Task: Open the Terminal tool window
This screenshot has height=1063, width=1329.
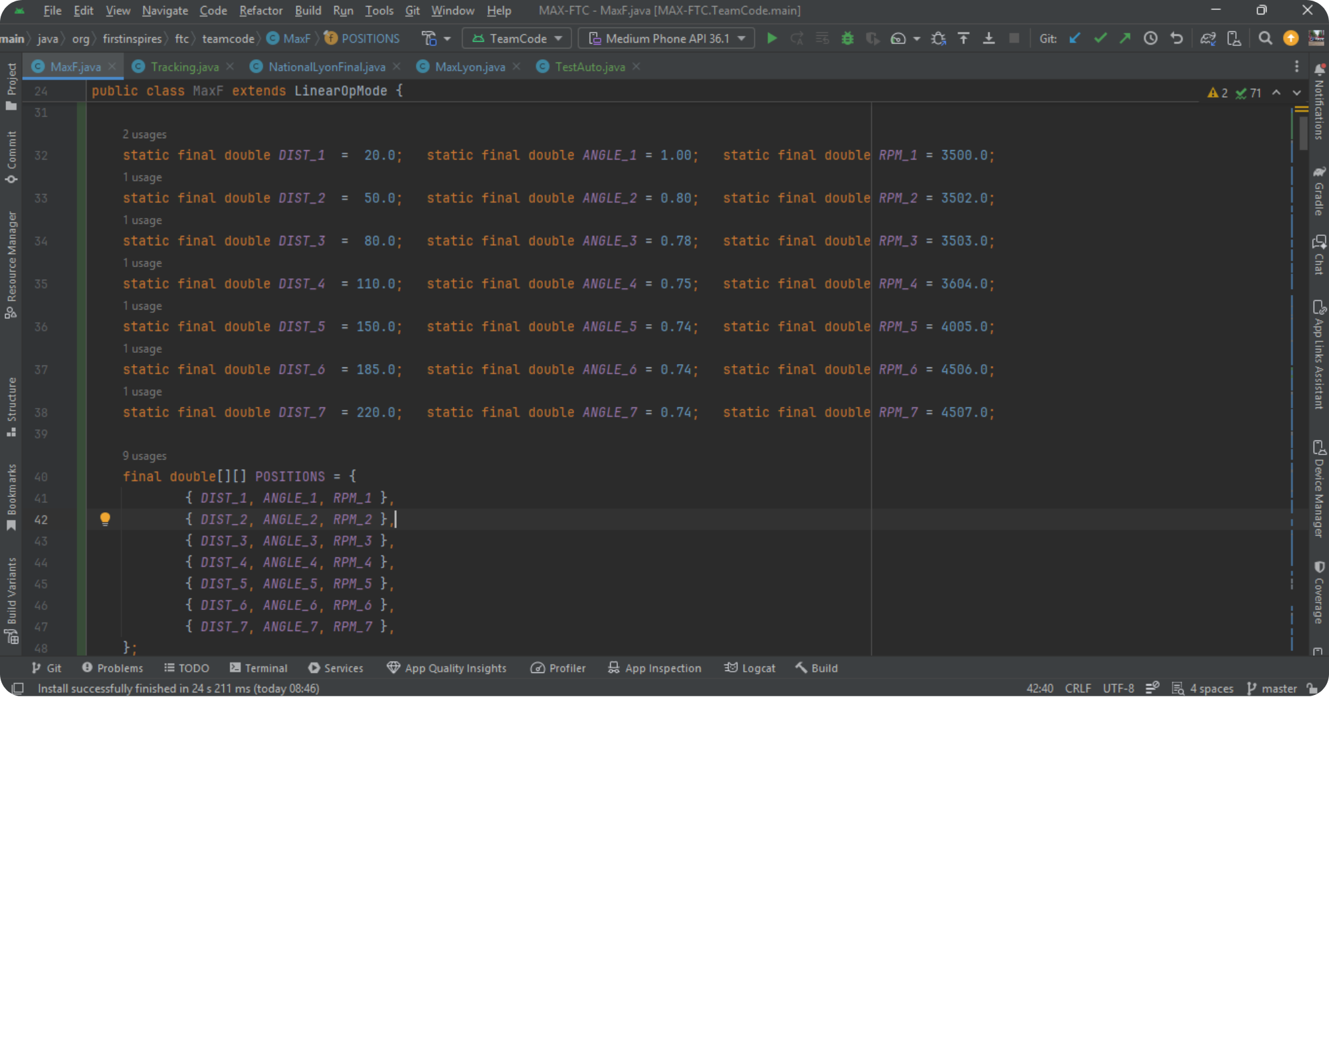Action: (258, 668)
